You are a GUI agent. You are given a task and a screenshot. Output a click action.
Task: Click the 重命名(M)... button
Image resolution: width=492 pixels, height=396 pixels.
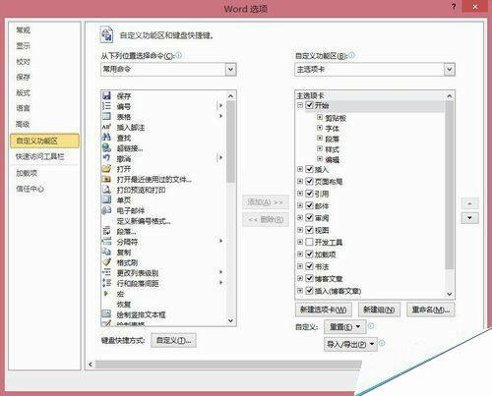pos(431,310)
